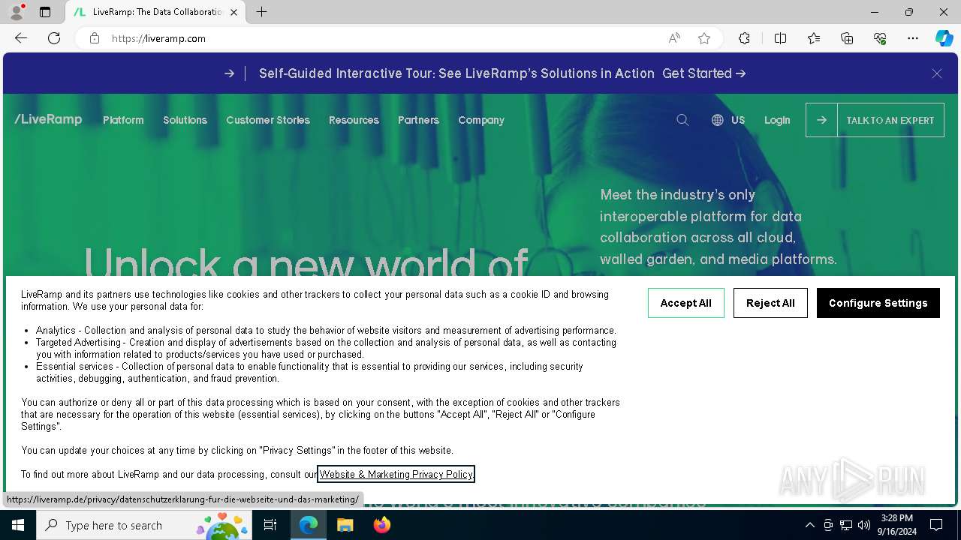The width and height of the screenshot is (961, 540).
Task: Click the LiveRamp logo
Action: [48, 119]
